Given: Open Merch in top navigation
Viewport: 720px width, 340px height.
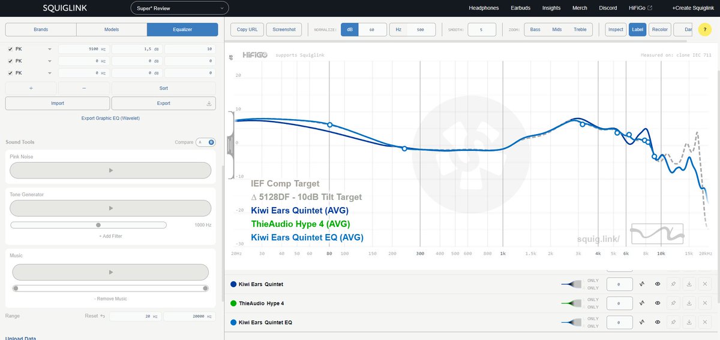Looking at the screenshot, I should (x=580, y=8).
